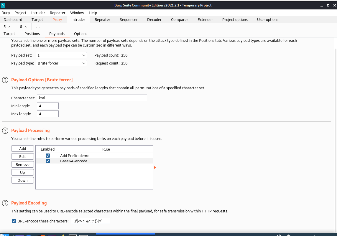337x236 pixels.
Task: Open help for Payload Processing section
Action: [5, 131]
